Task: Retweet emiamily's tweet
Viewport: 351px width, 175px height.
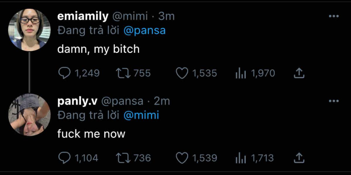Action: point(123,73)
